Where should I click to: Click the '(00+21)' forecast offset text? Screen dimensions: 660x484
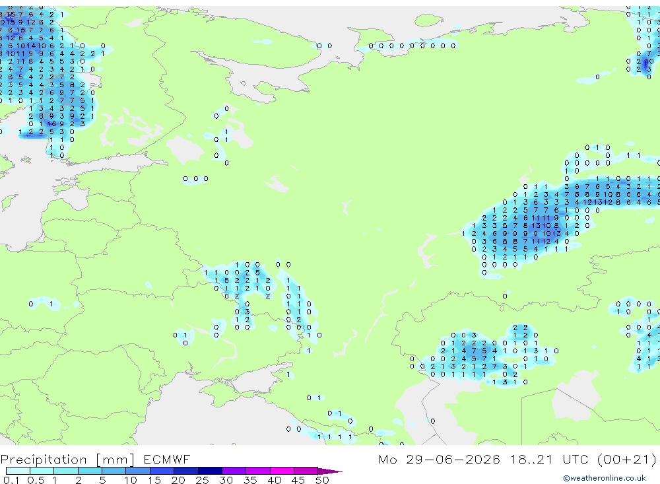[626, 459]
